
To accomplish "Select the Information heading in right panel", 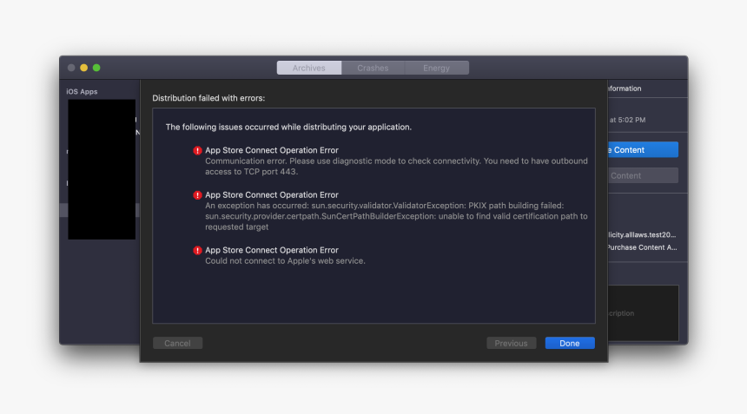I will [625, 89].
